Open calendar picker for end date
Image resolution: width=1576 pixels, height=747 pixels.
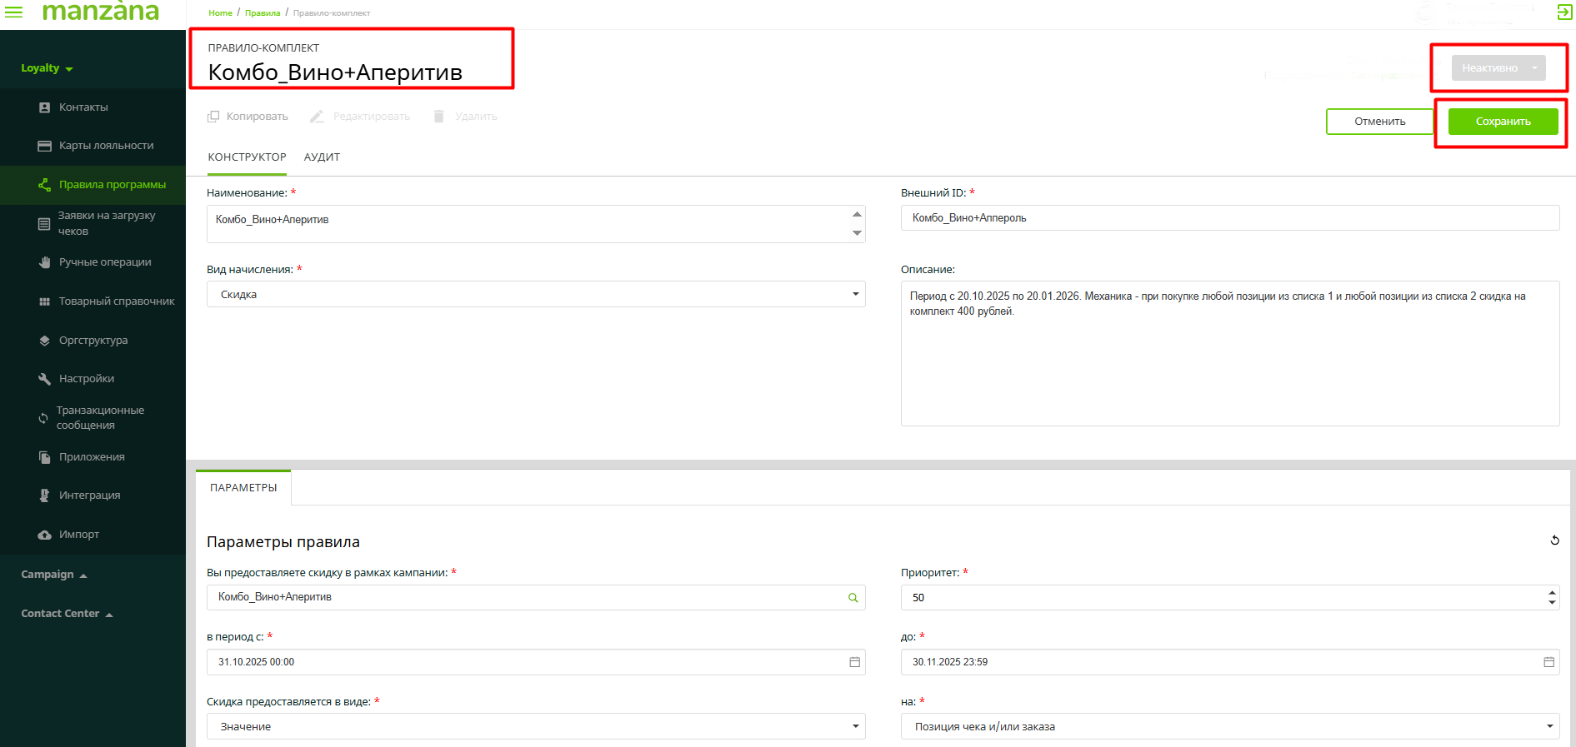(x=1548, y=662)
